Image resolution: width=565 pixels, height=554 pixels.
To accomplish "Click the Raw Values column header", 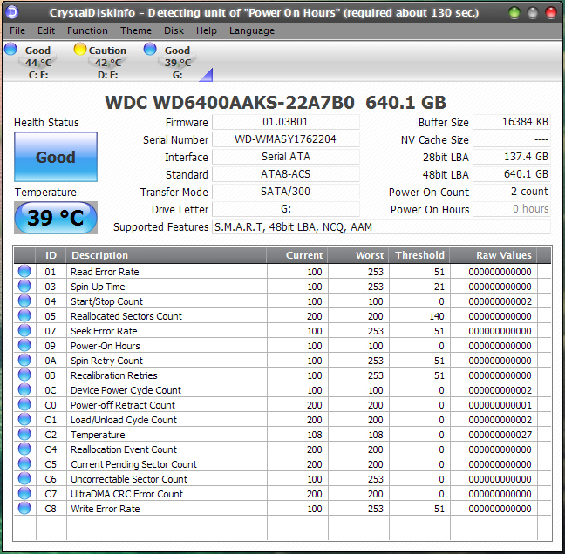I will click(493, 255).
